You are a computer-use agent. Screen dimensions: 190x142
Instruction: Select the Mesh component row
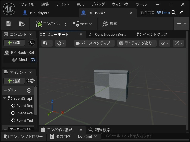click(x=20, y=60)
